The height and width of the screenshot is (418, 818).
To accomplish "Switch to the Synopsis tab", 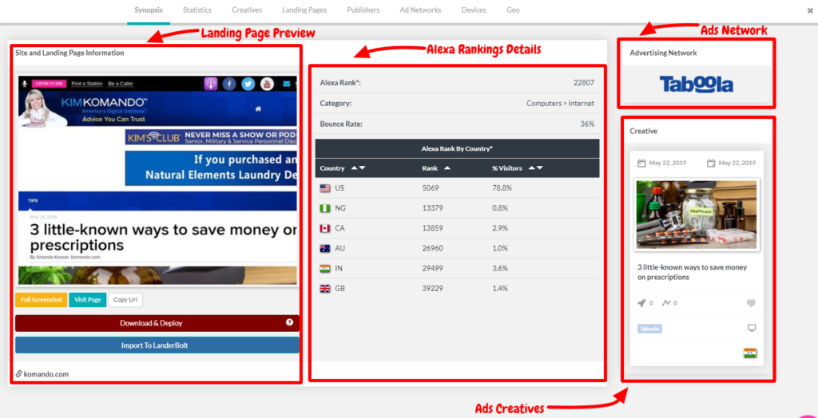I will click(149, 10).
